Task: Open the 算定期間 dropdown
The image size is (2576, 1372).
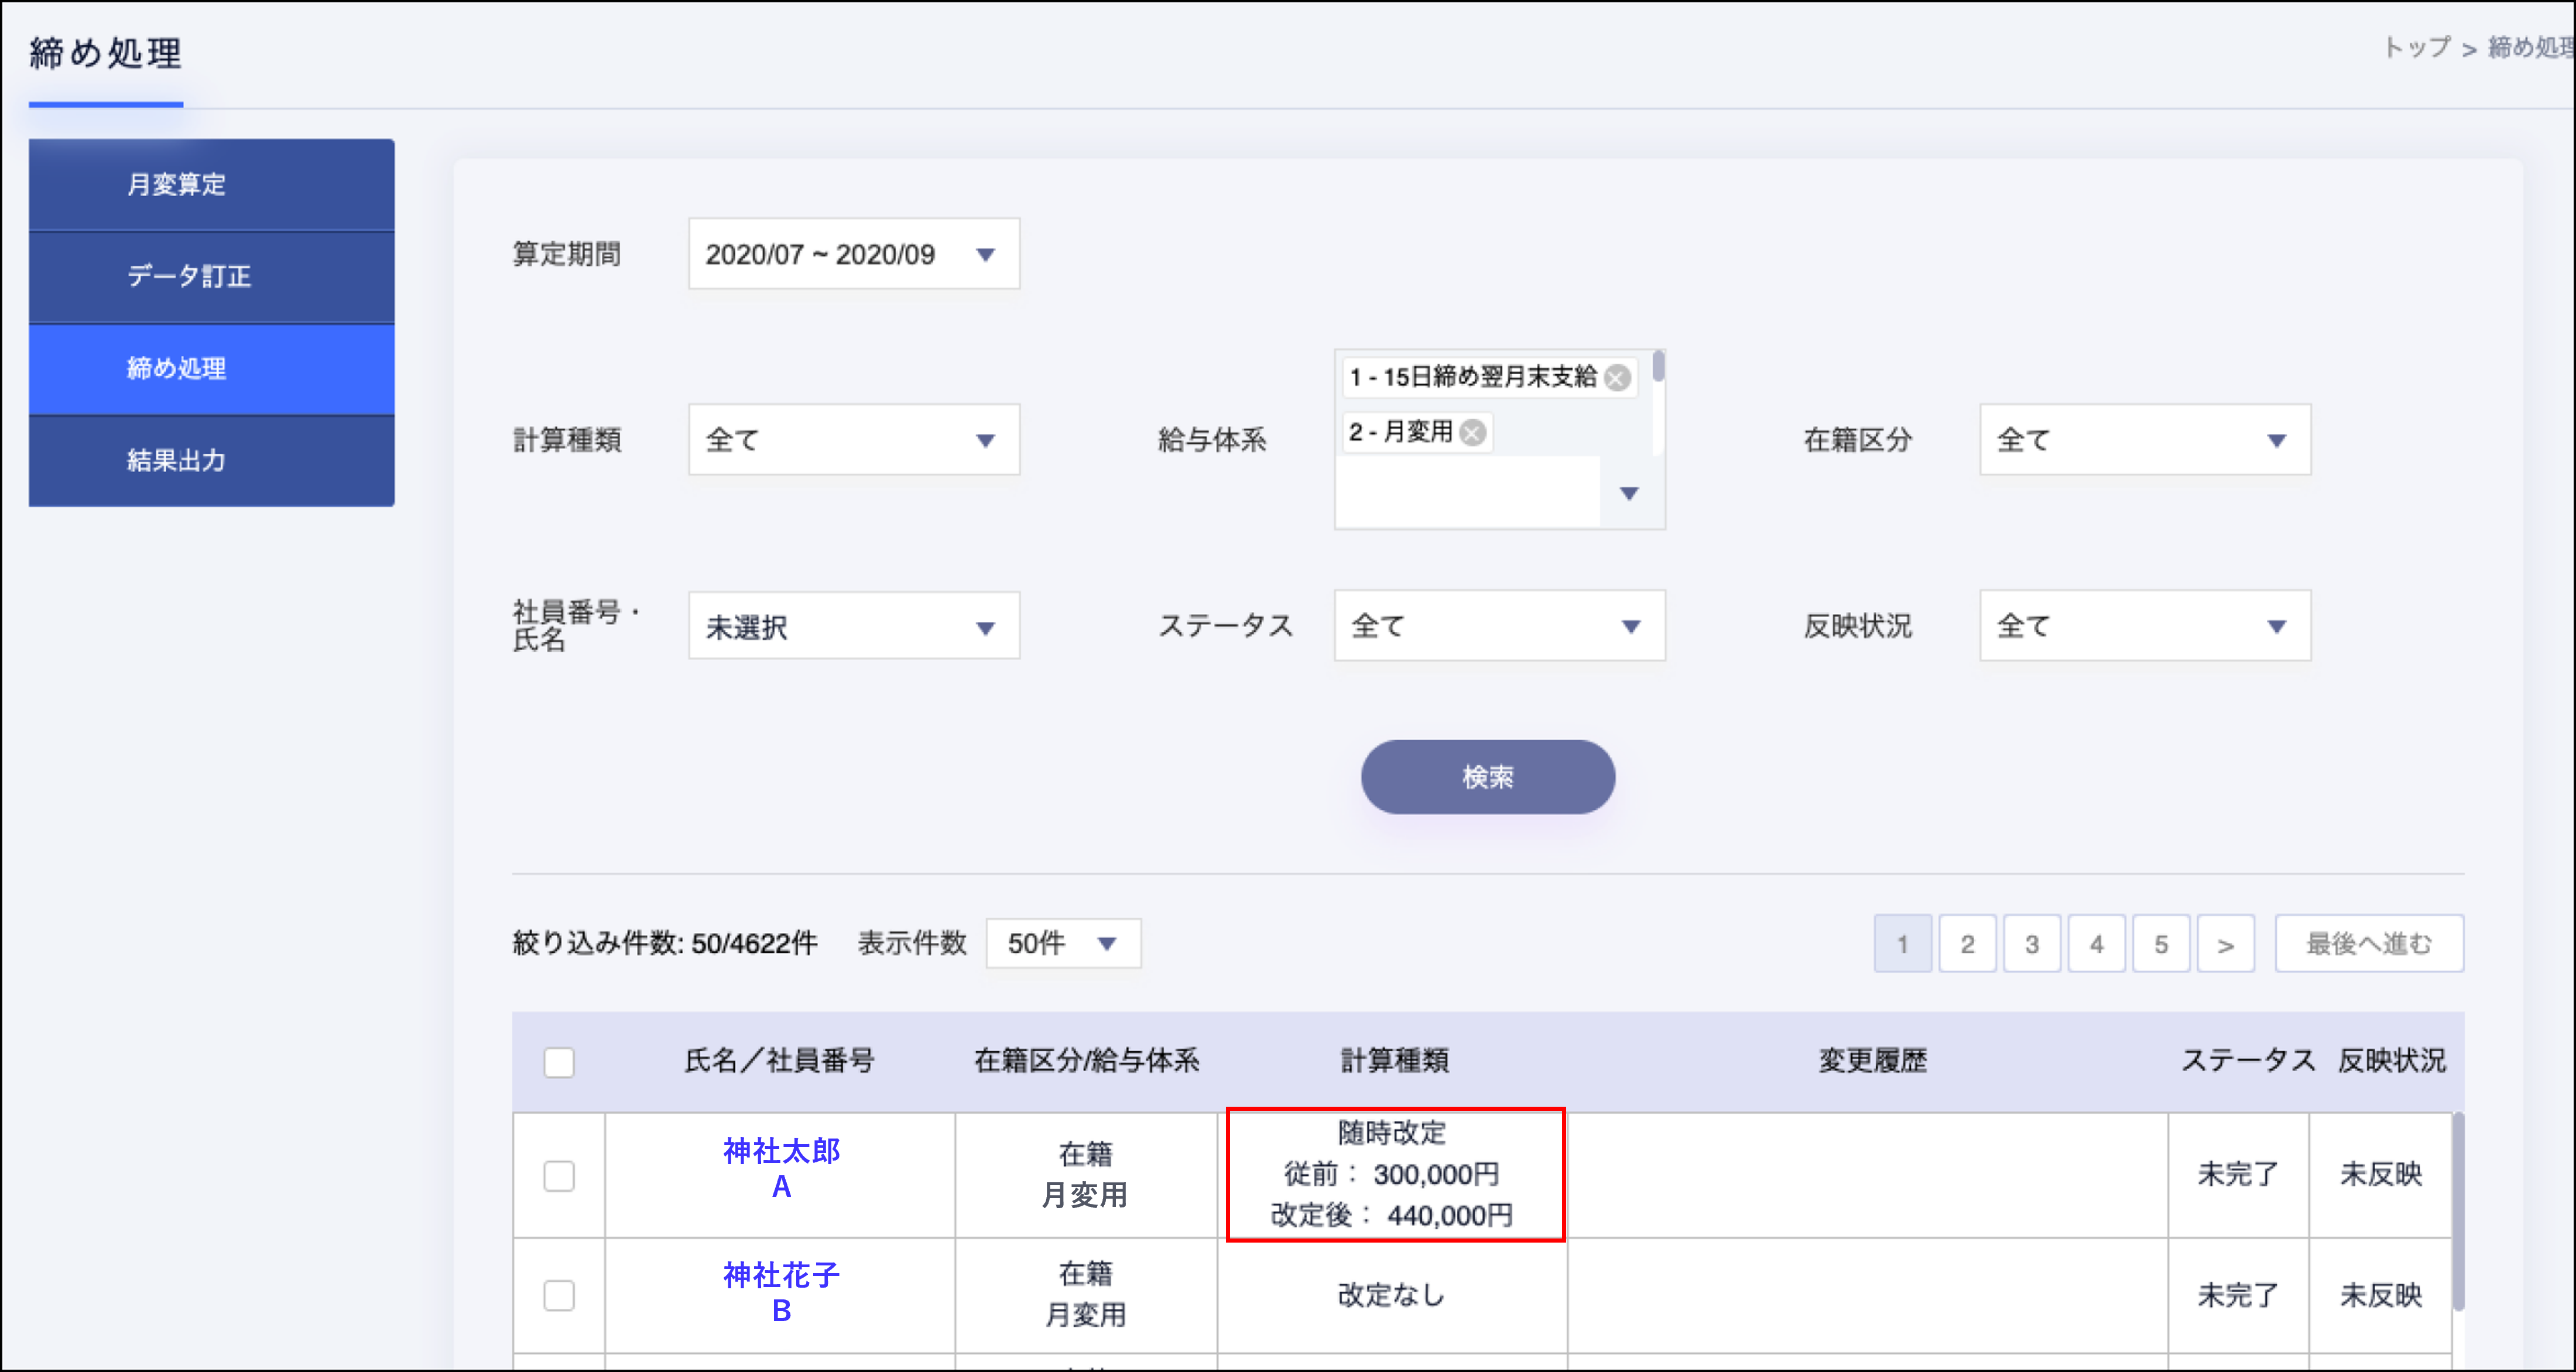Action: coord(853,254)
